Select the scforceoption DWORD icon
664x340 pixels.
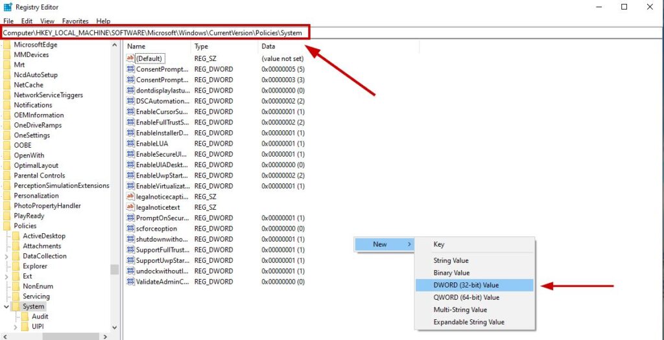[x=130, y=229]
